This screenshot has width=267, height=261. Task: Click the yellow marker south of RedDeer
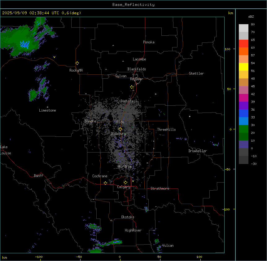point(132,87)
